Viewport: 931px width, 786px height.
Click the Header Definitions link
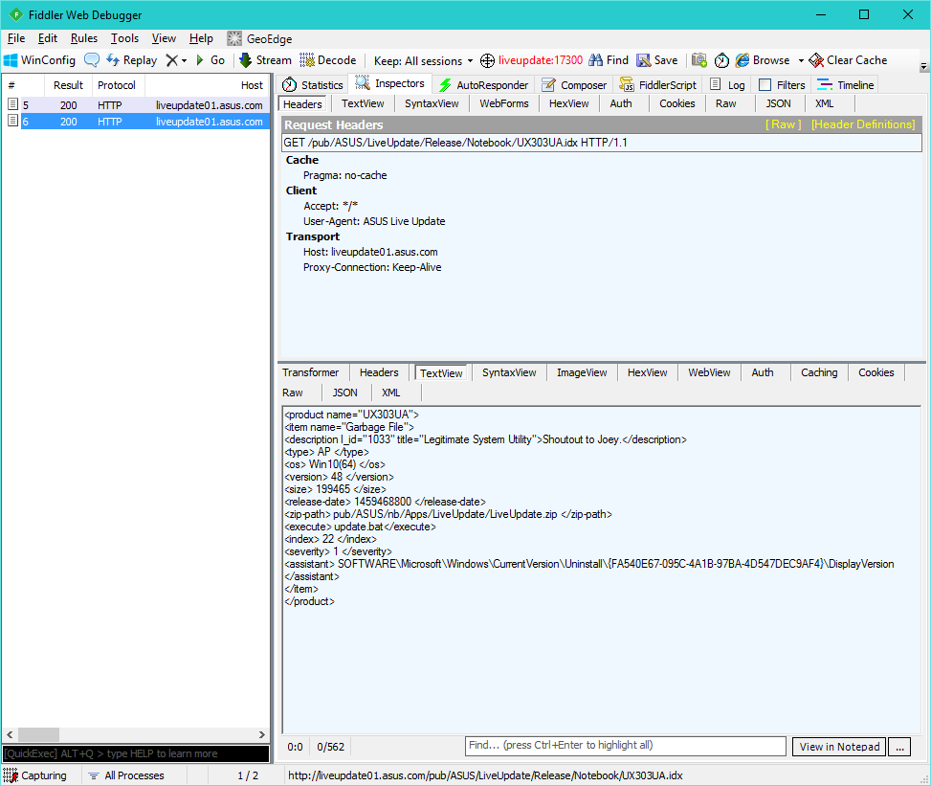863,124
